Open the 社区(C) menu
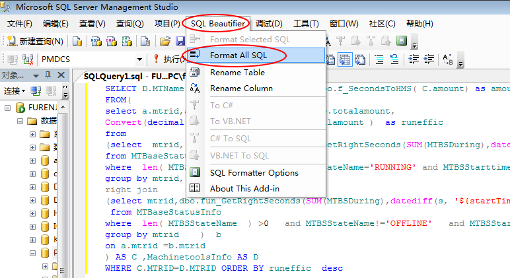Screen dimensions: 510x278 pyautogui.click(x=382, y=24)
